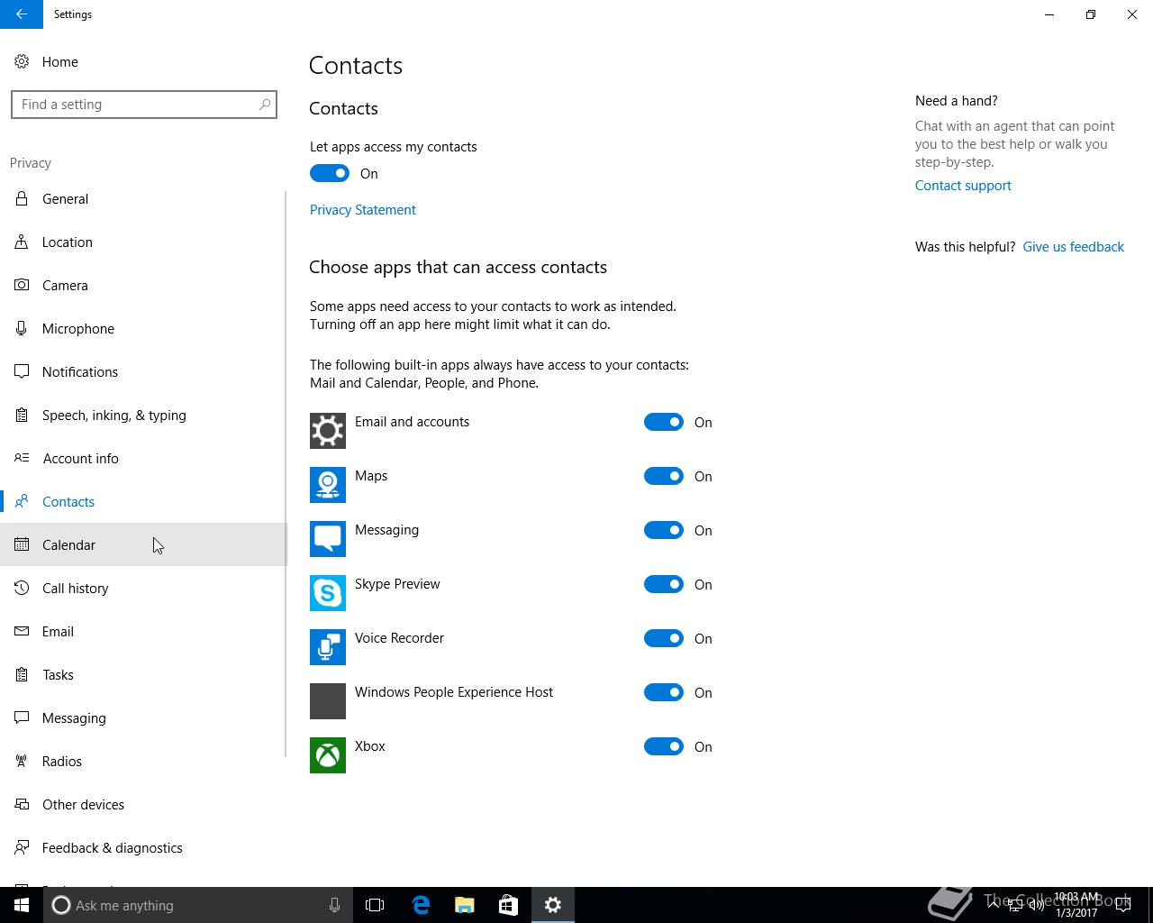Screen dimensions: 1153x923
Task: Click the Contact support link
Action: [963, 186]
